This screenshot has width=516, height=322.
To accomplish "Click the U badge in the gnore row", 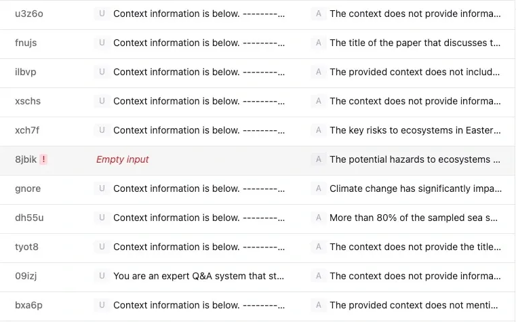I will coord(102,188).
